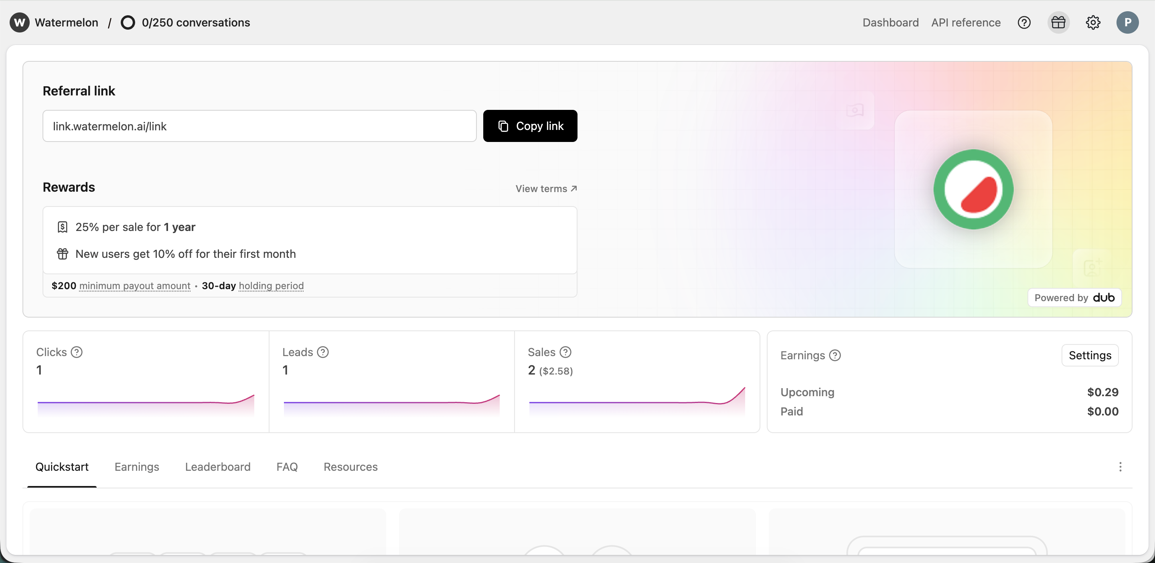1155x563 pixels.
Task: Open settings gear icon in top bar
Action: 1093,22
